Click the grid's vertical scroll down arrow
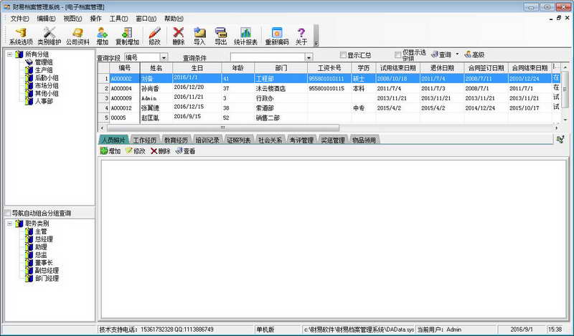The image size is (574, 336). pyautogui.click(x=565, y=119)
